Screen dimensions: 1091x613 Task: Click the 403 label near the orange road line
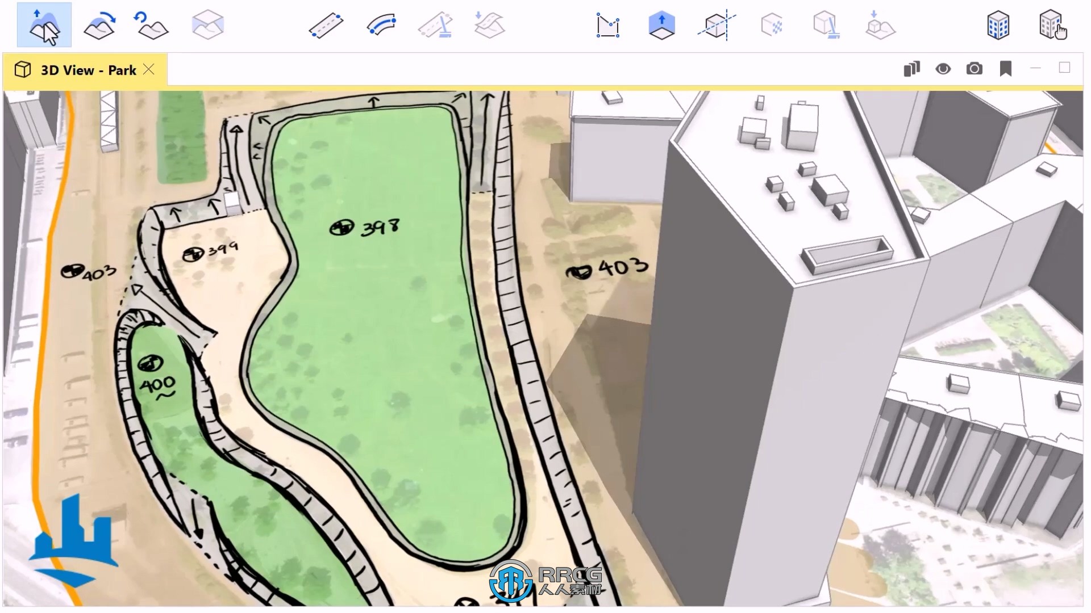click(x=99, y=273)
